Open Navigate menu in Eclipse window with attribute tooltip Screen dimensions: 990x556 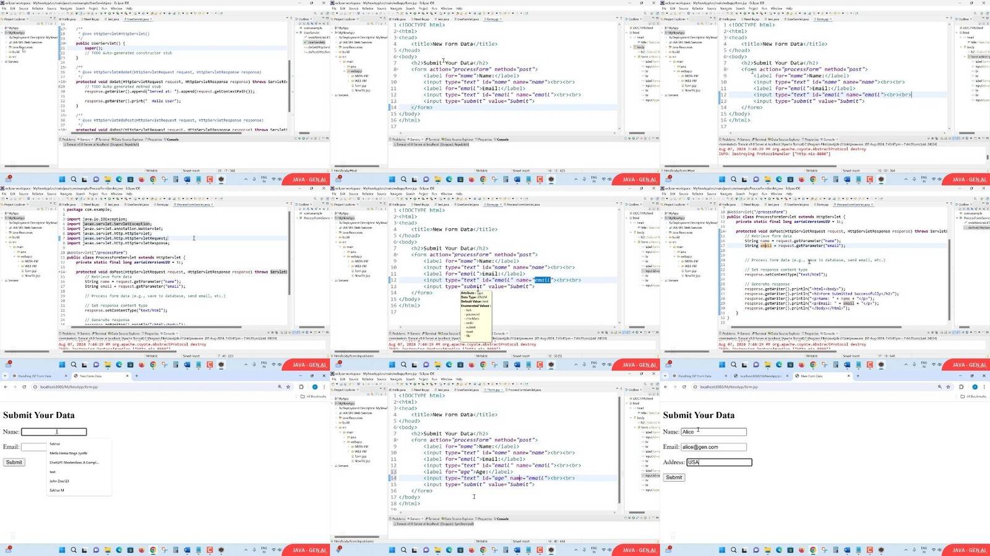click(x=396, y=194)
